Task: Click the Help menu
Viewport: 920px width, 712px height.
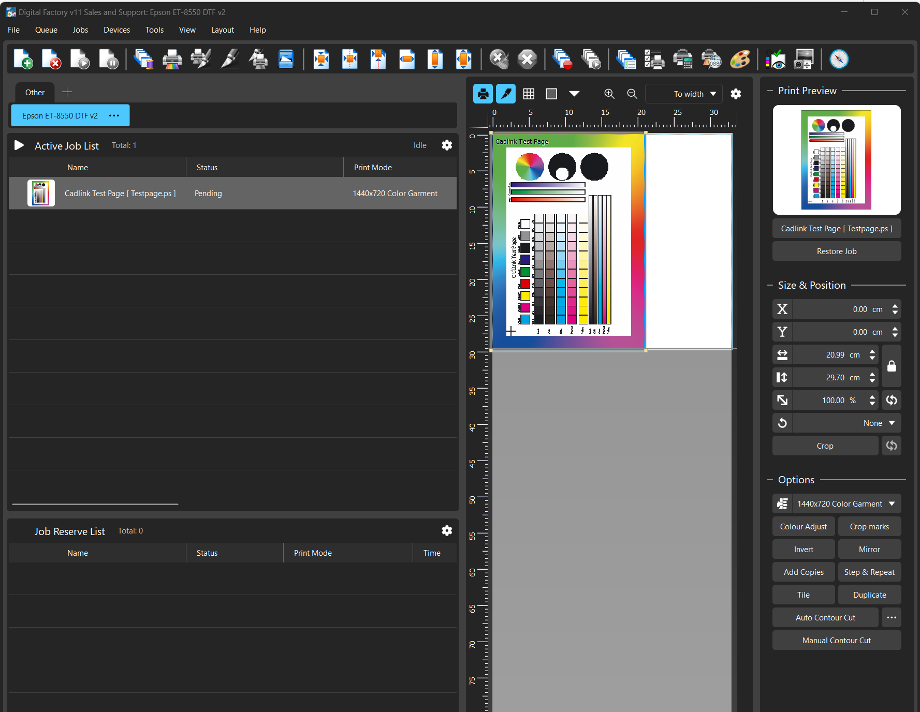Action: pos(257,29)
